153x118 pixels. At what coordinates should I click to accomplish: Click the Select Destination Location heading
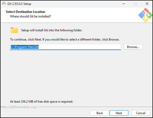click(25, 12)
